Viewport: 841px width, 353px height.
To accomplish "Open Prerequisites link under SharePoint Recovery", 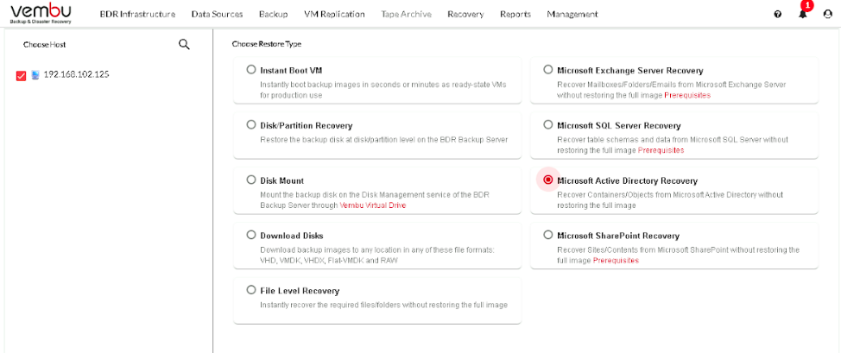I will pyautogui.click(x=616, y=260).
